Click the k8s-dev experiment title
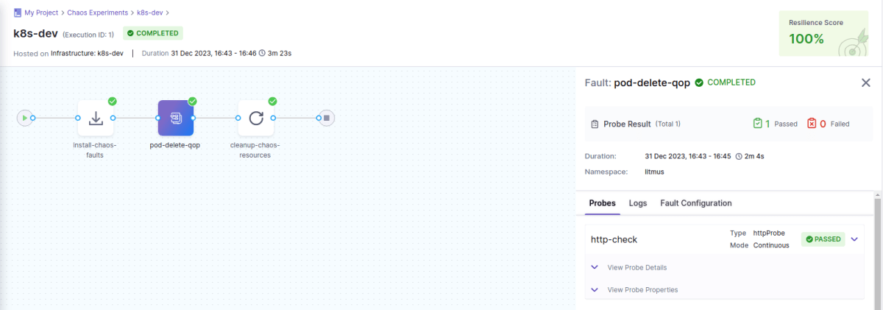 35,33
